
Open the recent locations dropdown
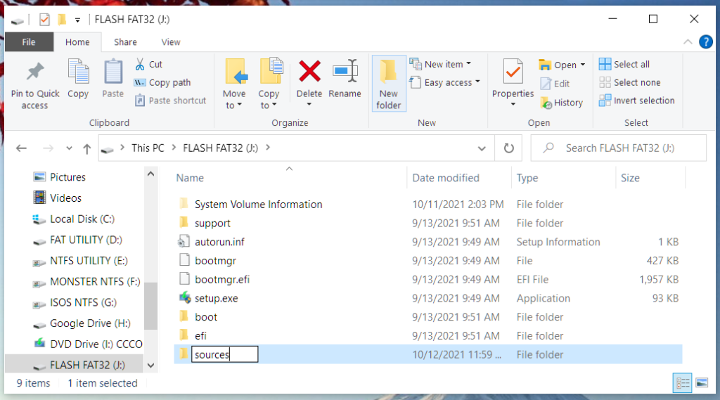[69, 148]
